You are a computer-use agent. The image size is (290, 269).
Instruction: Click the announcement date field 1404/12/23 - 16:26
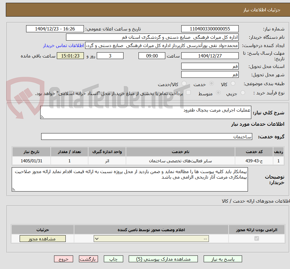coord(55,29)
